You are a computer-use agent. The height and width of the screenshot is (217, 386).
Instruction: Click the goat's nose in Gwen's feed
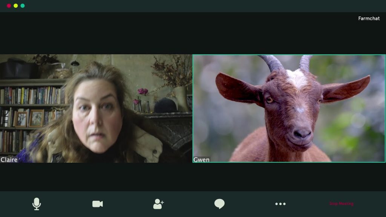coord(302,133)
